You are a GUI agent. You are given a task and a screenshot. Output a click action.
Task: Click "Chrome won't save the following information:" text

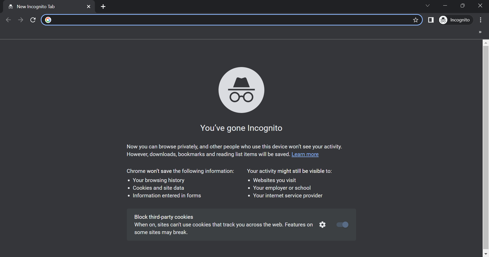(x=180, y=171)
